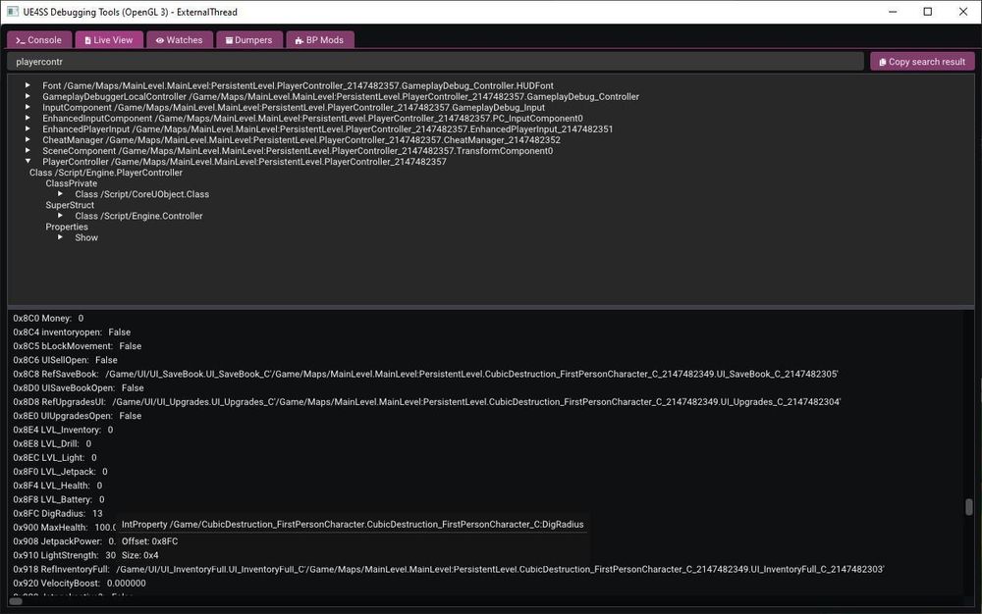Image resolution: width=982 pixels, height=614 pixels.
Task: Click the LVL_Drill property row
Action: pos(52,444)
